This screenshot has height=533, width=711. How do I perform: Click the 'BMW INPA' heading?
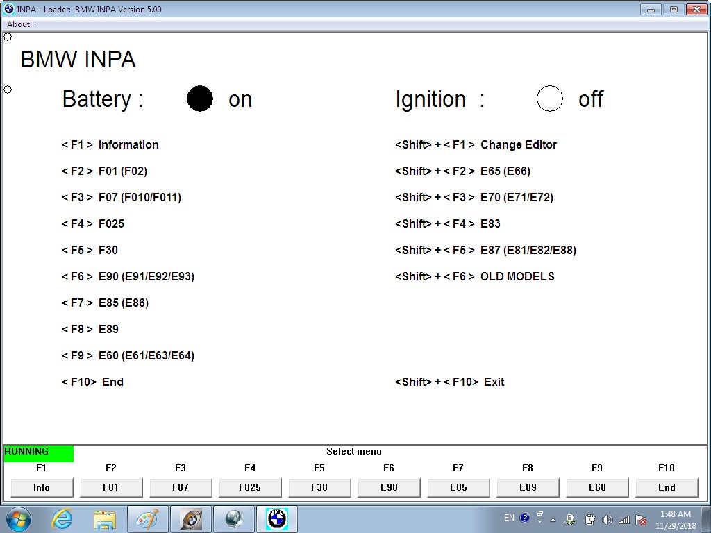[x=78, y=60]
